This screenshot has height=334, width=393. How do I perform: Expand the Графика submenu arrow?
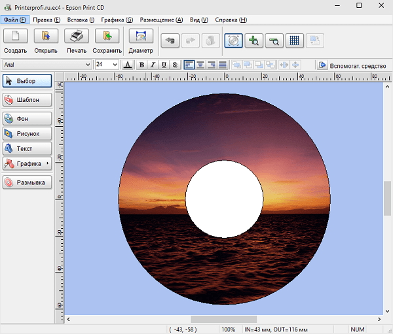point(48,163)
